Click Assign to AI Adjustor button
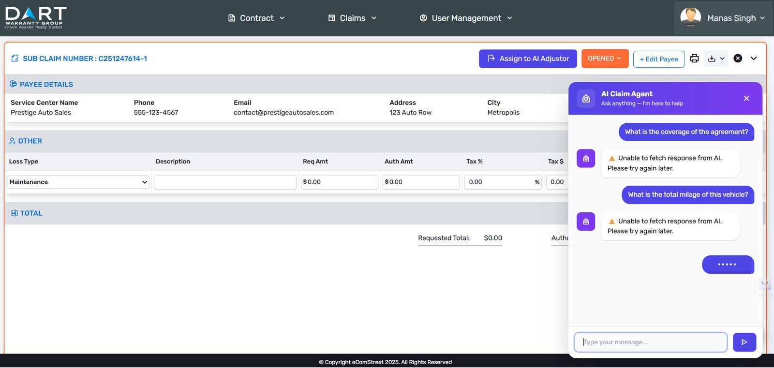Screen dimensions: 774x368 point(528,59)
